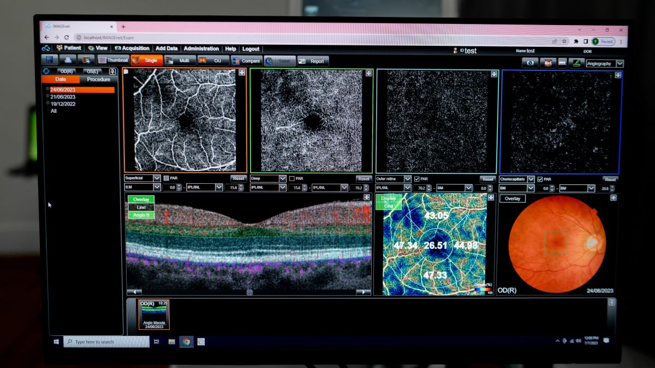Toggle the Angio B overlay button
Viewport: 655px width, 368px height.
(x=141, y=215)
